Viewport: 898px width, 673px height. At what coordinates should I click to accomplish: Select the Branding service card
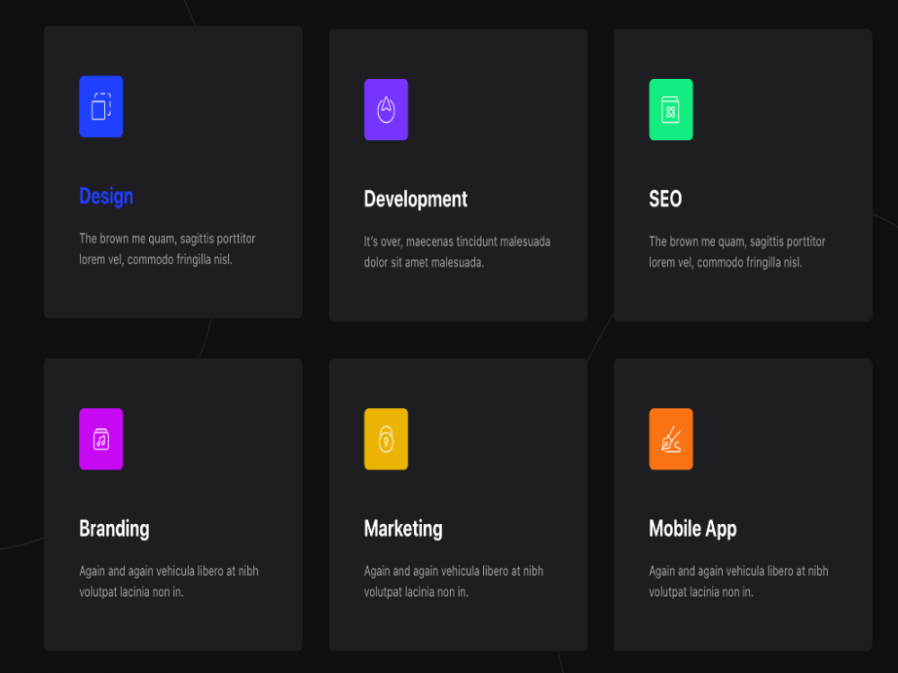click(172, 503)
